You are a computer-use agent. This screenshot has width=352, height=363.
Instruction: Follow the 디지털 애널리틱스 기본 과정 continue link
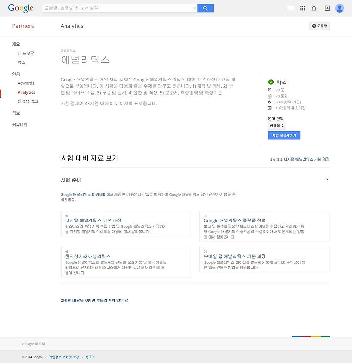(306, 159)
